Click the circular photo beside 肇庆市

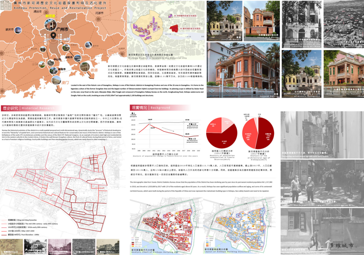18,30
